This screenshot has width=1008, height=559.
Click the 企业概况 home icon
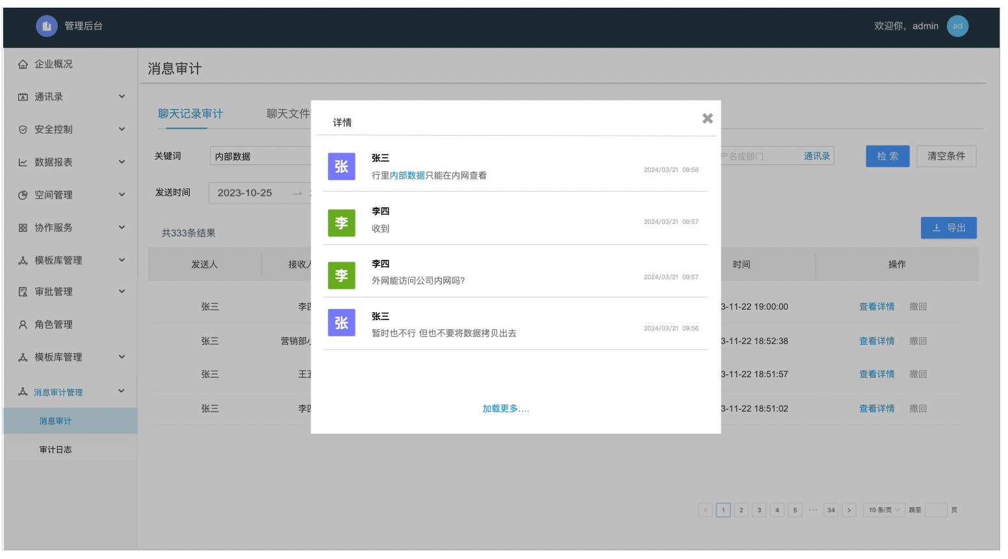[x=23, y=64]
